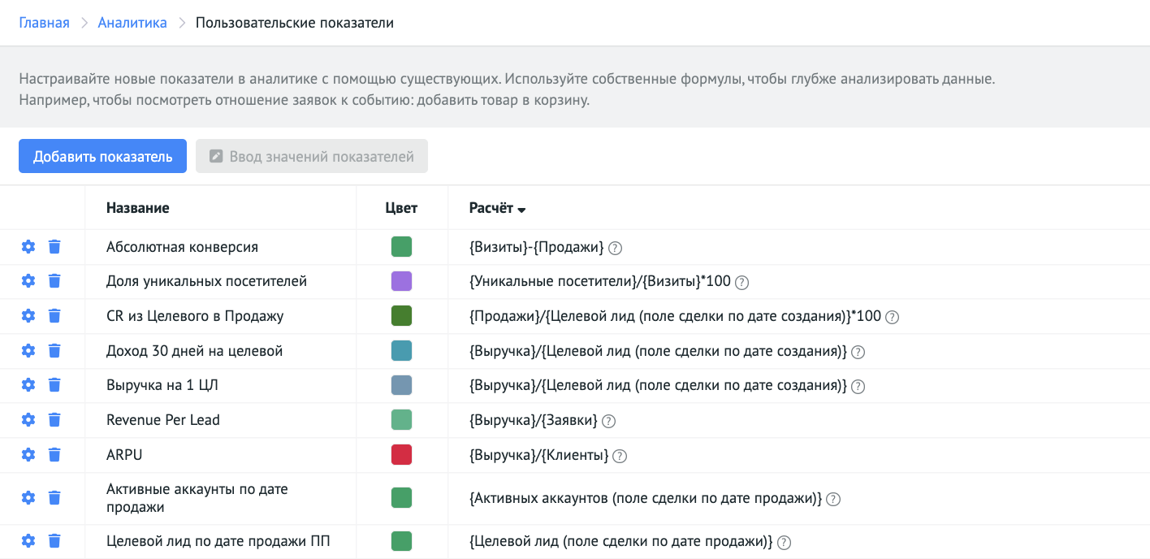
Task: Click the Название column header
Action: tap(137, 208)
